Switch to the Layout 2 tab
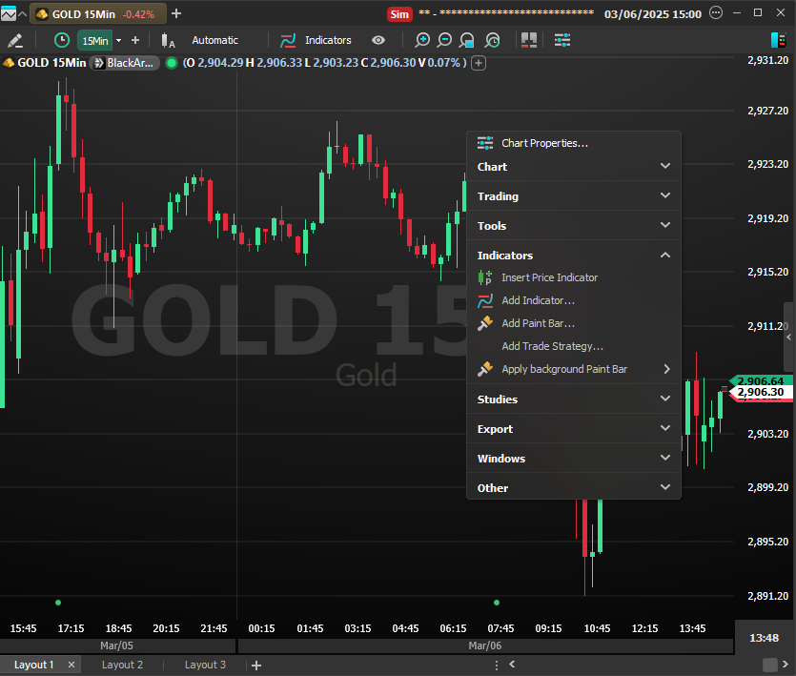The image size is (796, 676). (x=122, y=665)
